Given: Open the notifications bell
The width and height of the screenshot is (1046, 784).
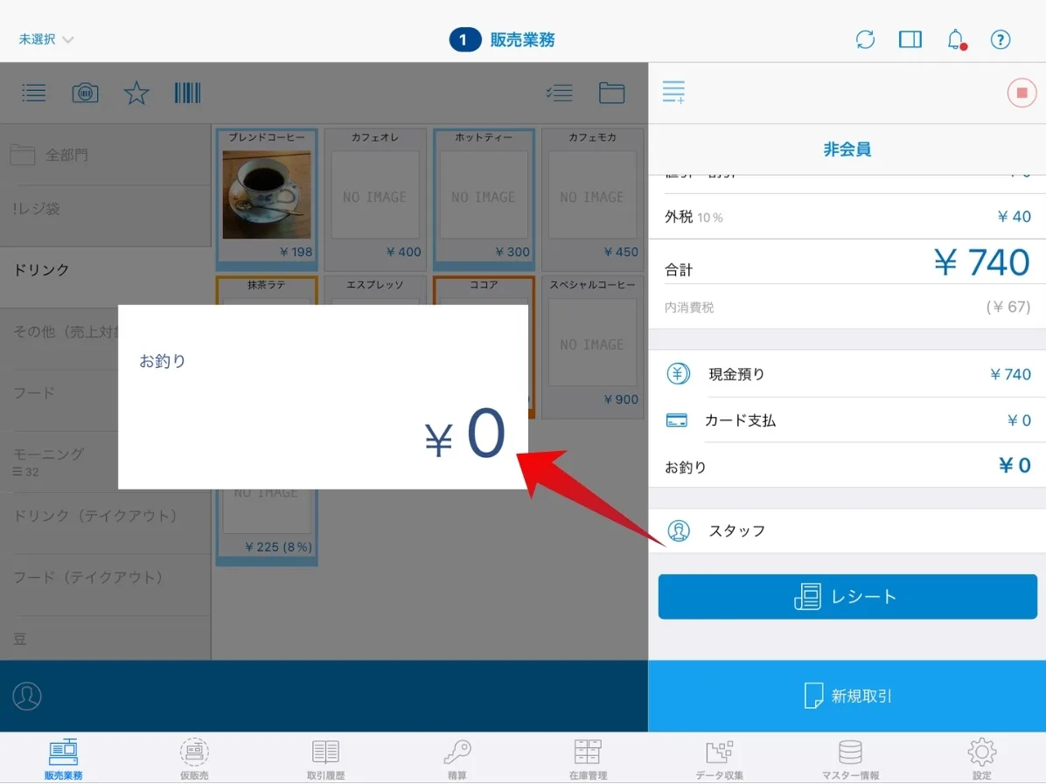Looking at the screenshot, I should pyautogui.click(x=956, y=39).
